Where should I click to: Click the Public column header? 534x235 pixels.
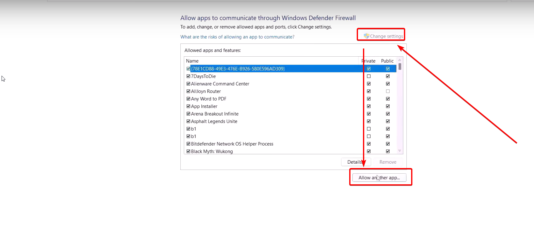click(387, 61)
